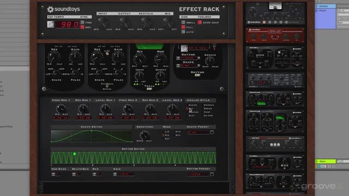This screenshot has height=196, width=349.
Task: Switch to the Sample tab
Action: [x=326, y=6]
